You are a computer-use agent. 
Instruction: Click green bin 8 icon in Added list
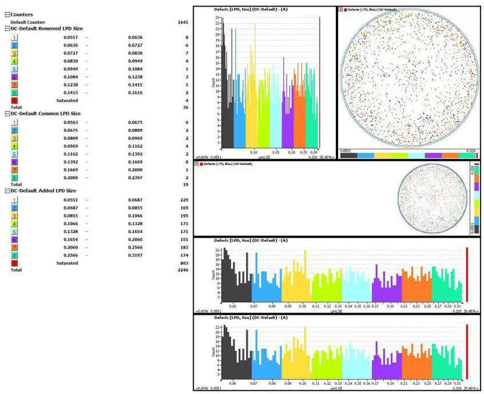tap(14, 255)
